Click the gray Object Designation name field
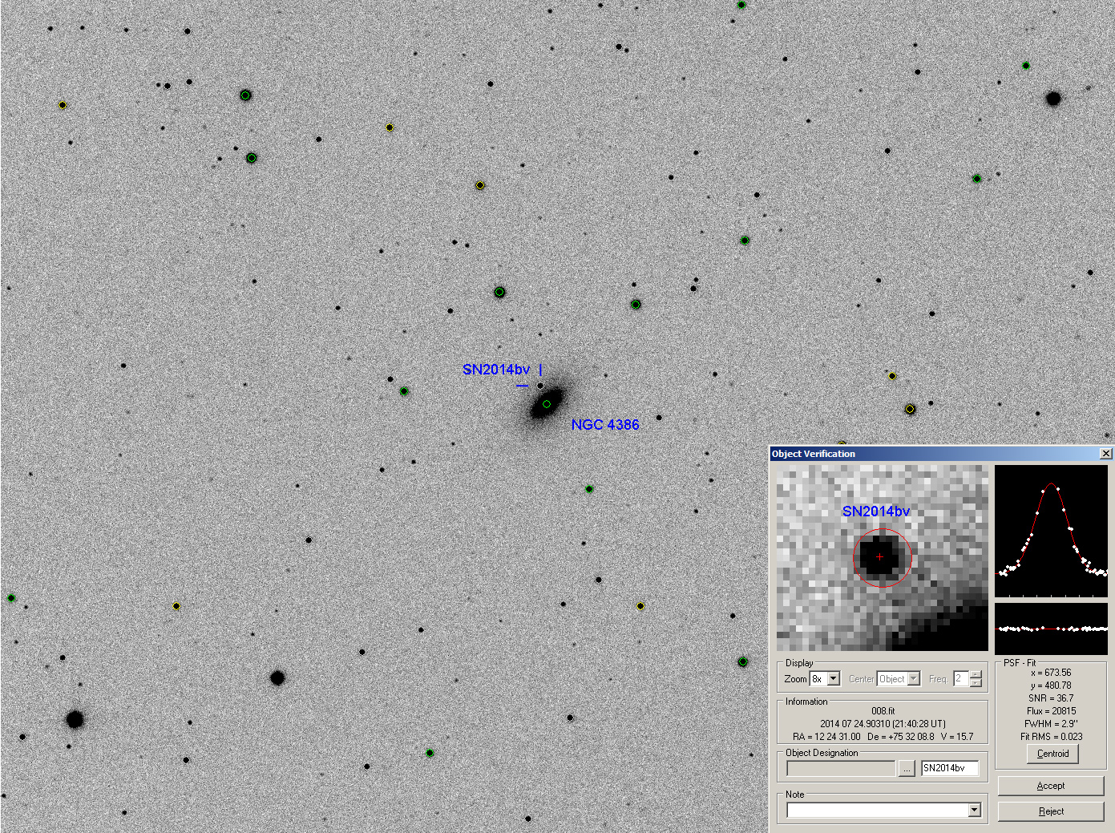The width and height of the screenshot is (1115, 833). [841, 768]
